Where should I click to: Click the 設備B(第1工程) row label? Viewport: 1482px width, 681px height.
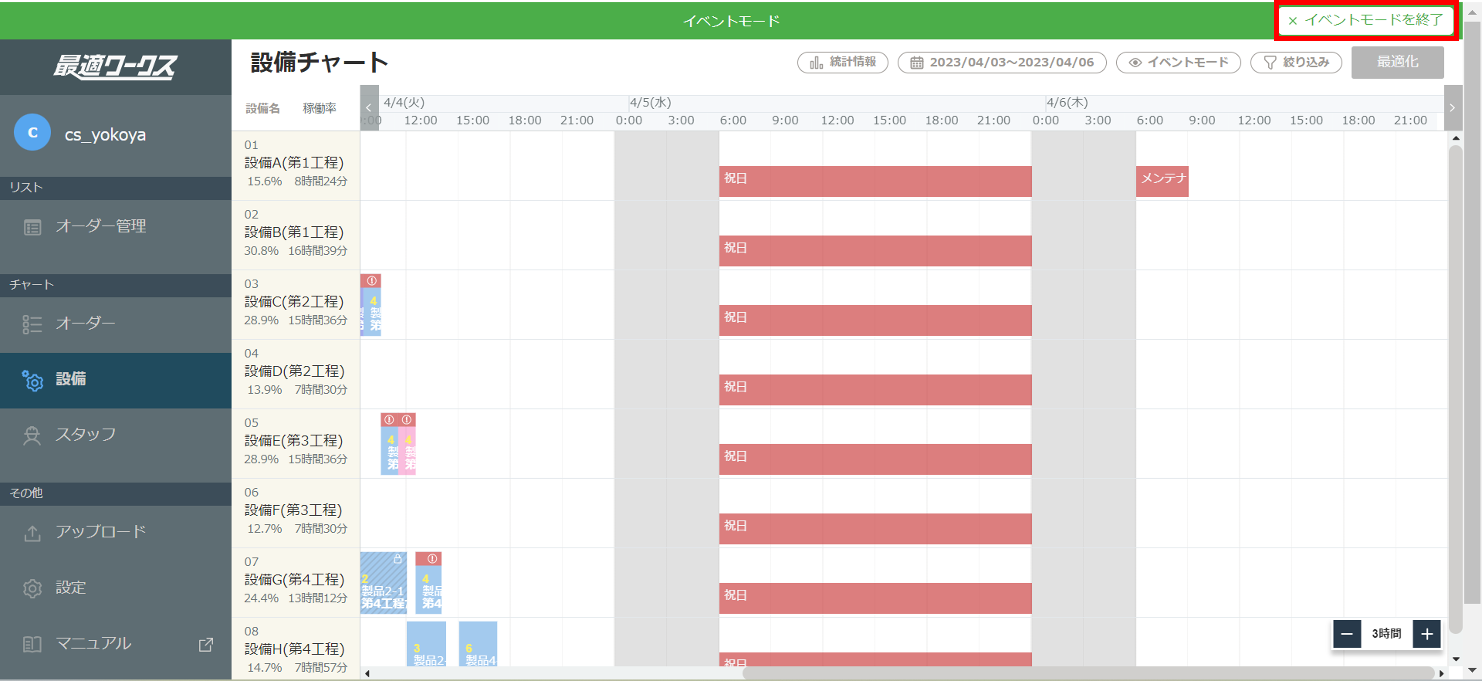294,232
